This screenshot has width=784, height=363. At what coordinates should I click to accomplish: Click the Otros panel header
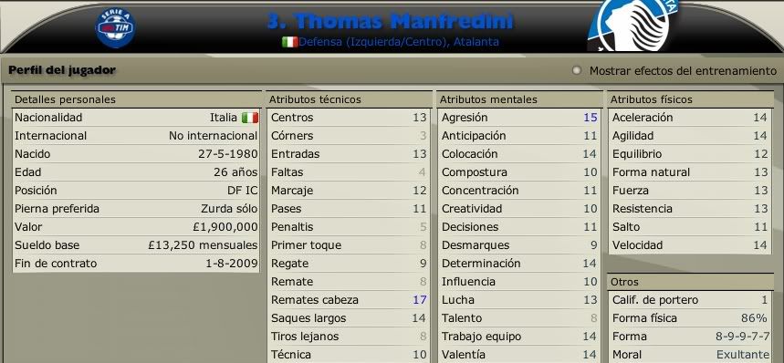click(690, 282)
